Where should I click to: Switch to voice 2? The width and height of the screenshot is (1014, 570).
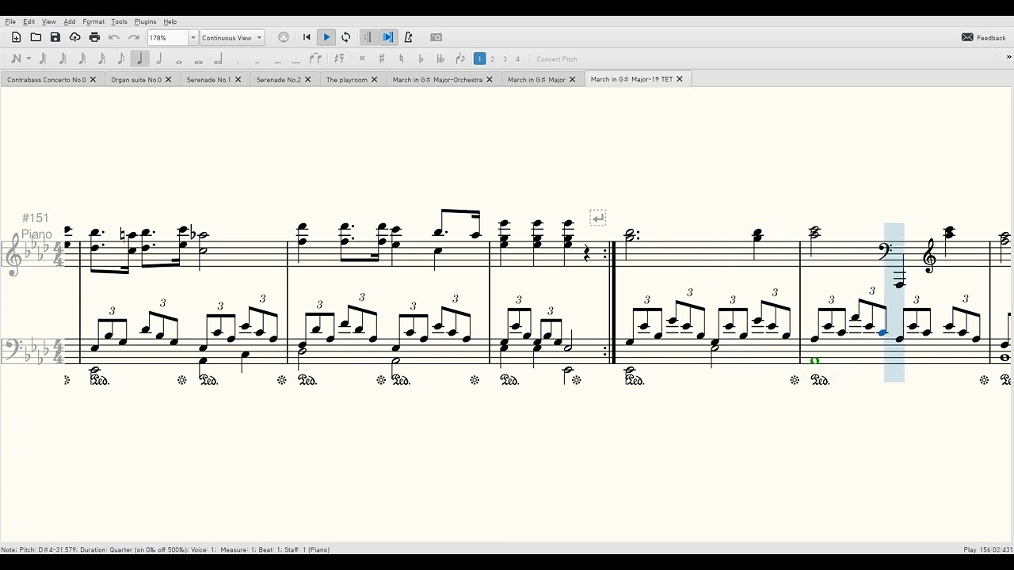point(492,59)
